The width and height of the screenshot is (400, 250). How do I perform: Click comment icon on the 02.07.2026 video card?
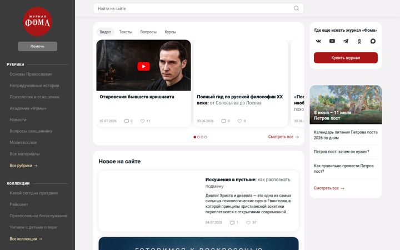126,121
